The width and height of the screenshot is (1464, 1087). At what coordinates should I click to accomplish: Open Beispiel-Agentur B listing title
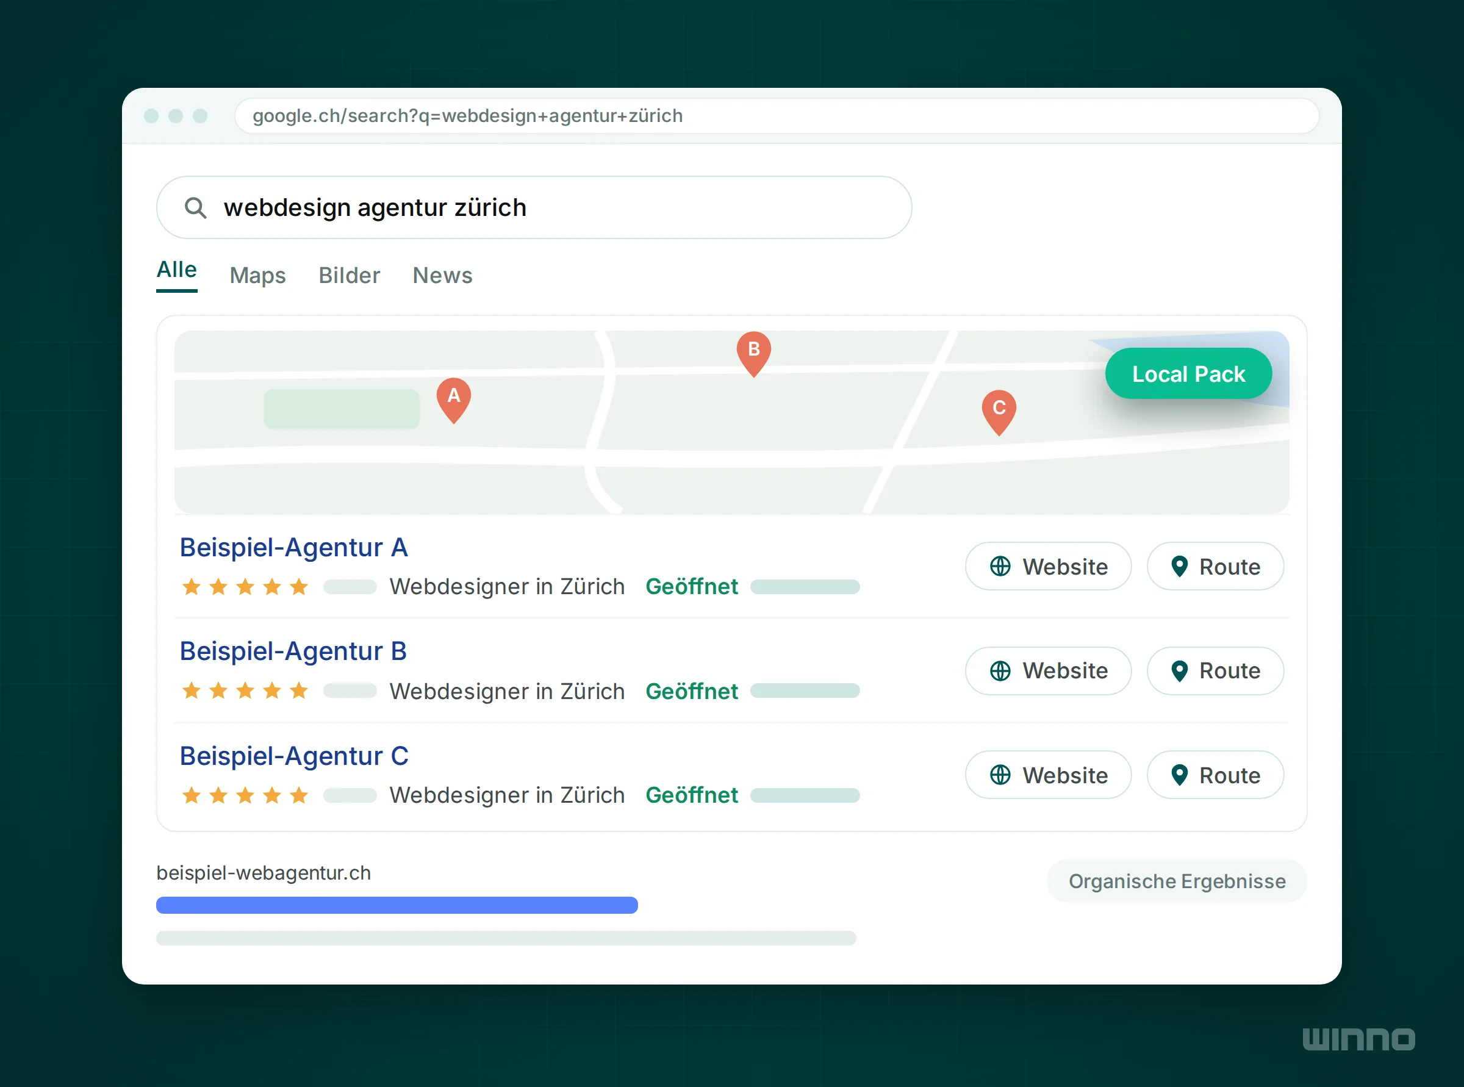pyautogui.click(x=293, y=651)
